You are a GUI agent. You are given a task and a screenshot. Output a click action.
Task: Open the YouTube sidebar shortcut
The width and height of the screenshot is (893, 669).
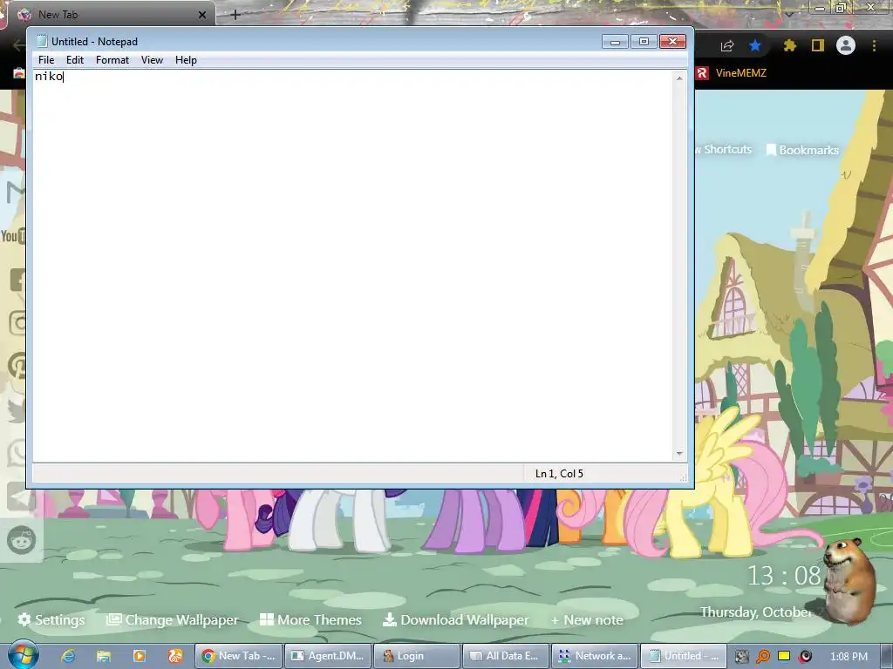[13, 235]
